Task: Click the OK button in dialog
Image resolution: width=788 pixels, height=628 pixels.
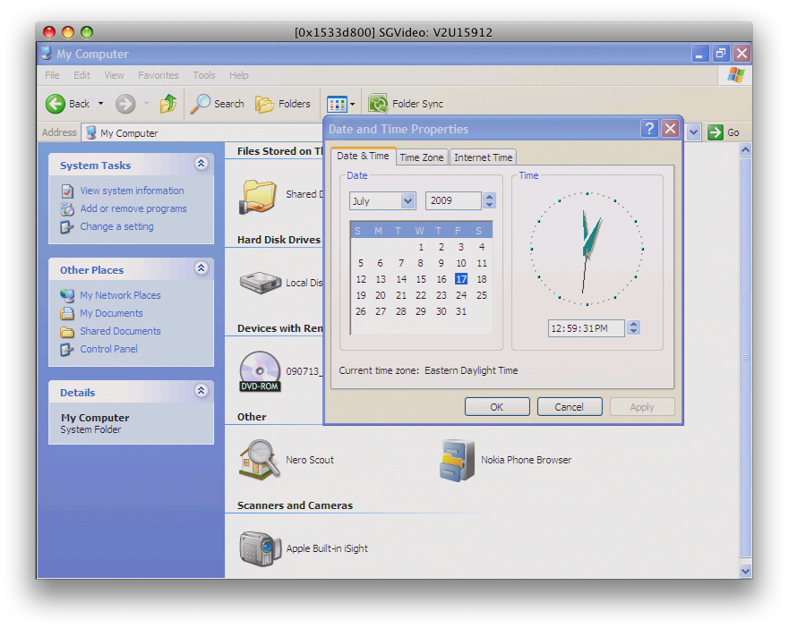Action: click(497, 407)
